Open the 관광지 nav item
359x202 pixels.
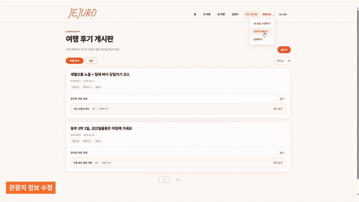235,15
